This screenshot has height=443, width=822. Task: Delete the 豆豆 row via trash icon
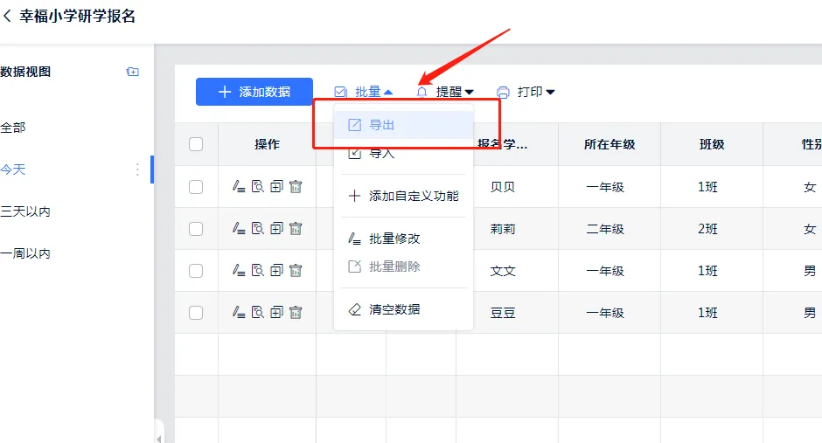[x=296, y=313]
